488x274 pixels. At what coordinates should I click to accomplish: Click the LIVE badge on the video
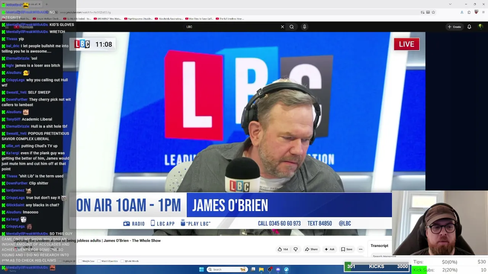pos(406,44)
